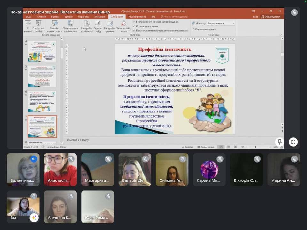The height and width of the screenshot is (230, 307).
Task: Switch to the Анимация ribbon tab
Action: pyautogui.click(x=100, y=17)
